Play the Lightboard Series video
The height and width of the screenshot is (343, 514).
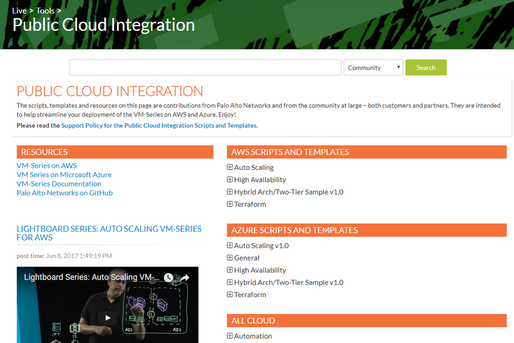click(x=108, y=318)
